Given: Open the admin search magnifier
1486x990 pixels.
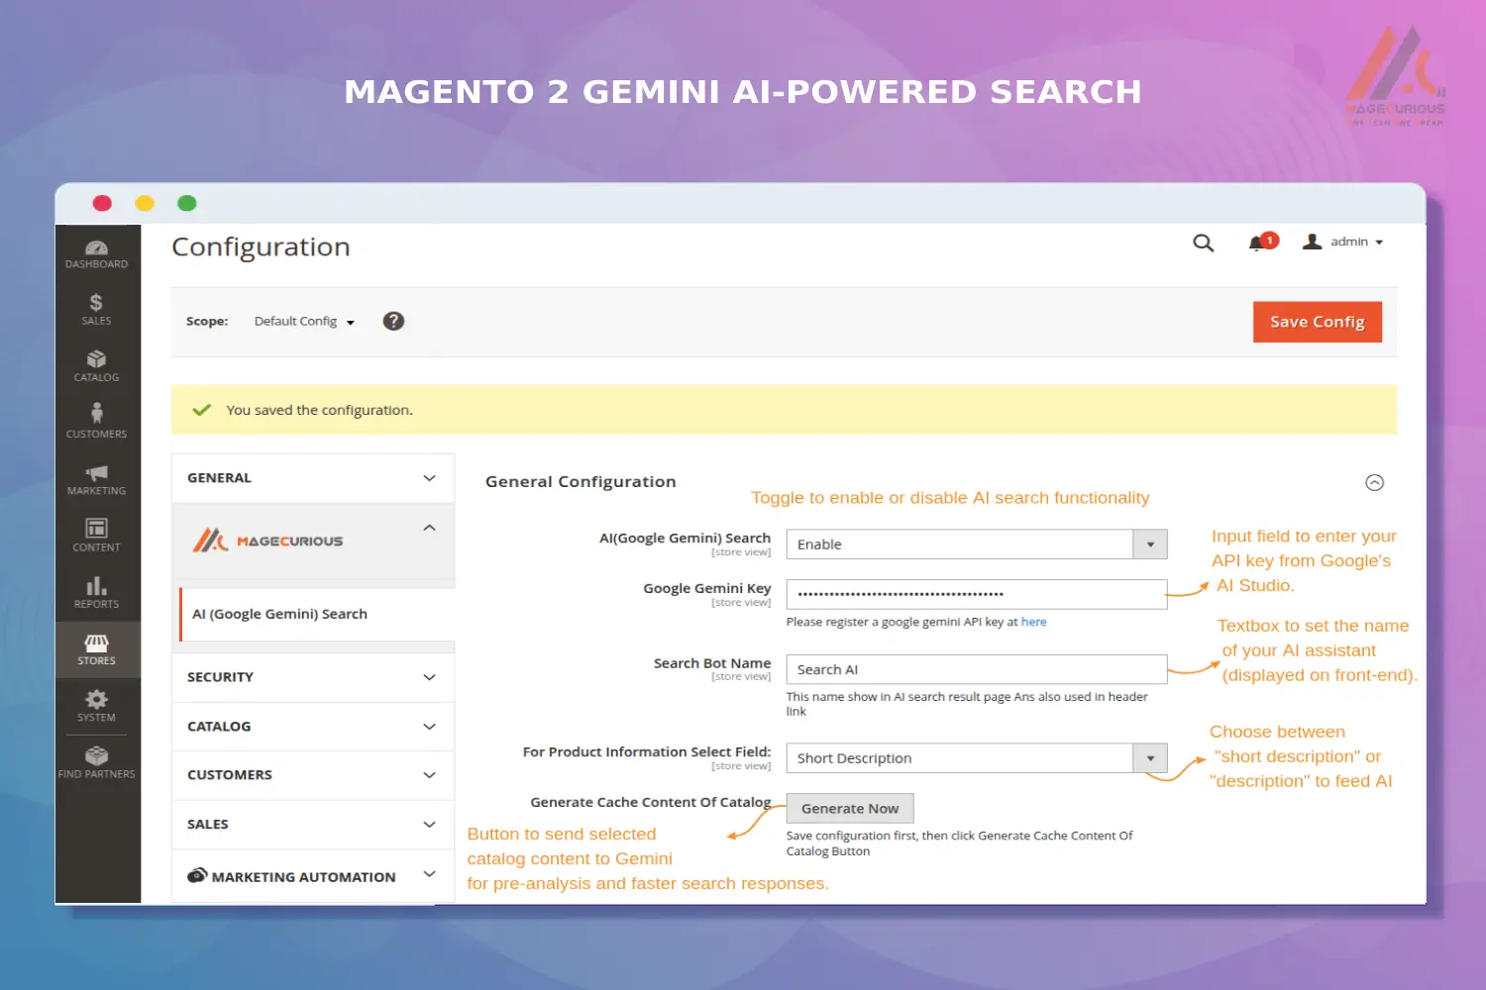Looking at the screenshot, I should [1203, 242].
